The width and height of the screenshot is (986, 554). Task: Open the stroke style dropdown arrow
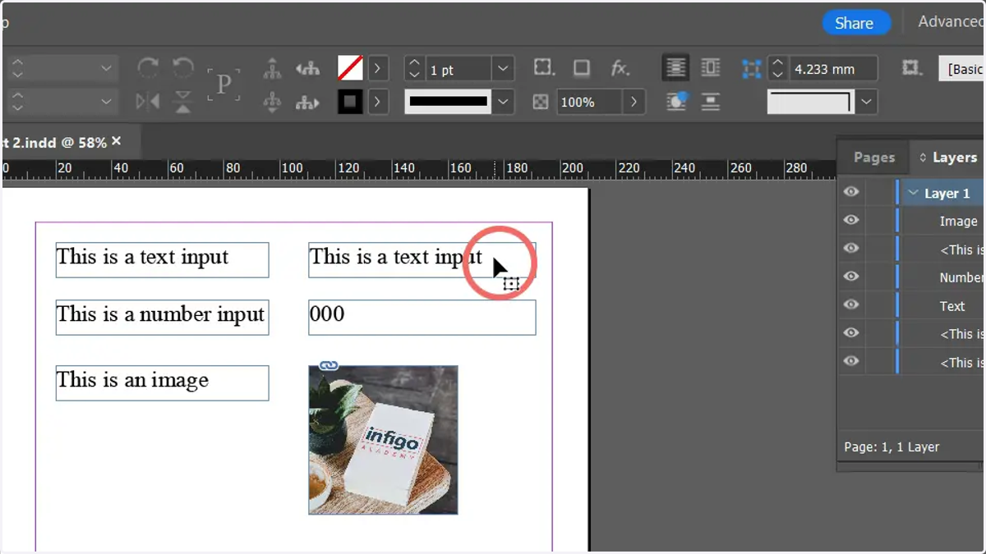[502, 102]
